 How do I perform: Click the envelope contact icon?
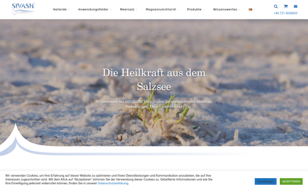296,7
